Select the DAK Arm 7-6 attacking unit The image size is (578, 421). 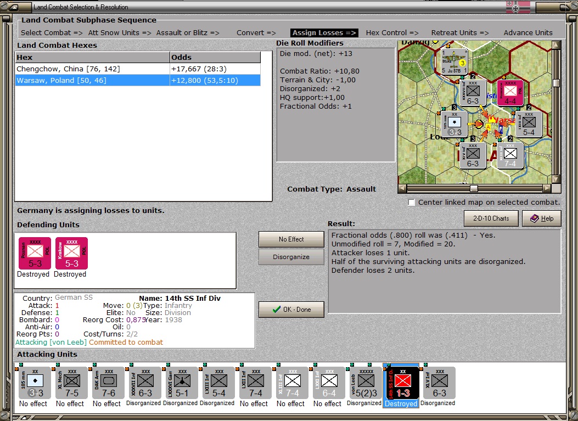coord(108,383)
